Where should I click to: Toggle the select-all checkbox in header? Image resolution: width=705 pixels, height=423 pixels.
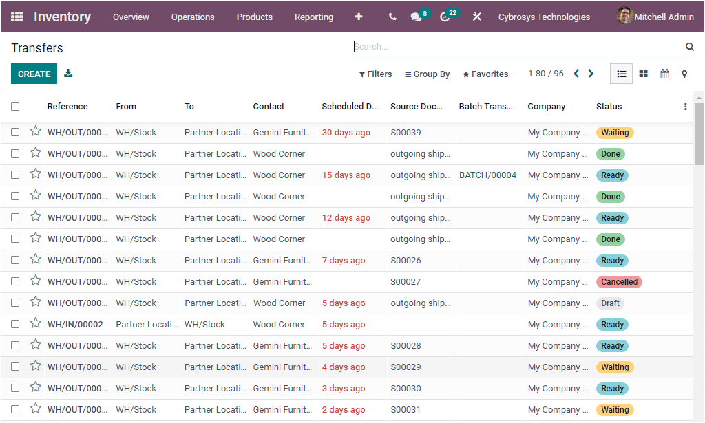coord(15,107)
